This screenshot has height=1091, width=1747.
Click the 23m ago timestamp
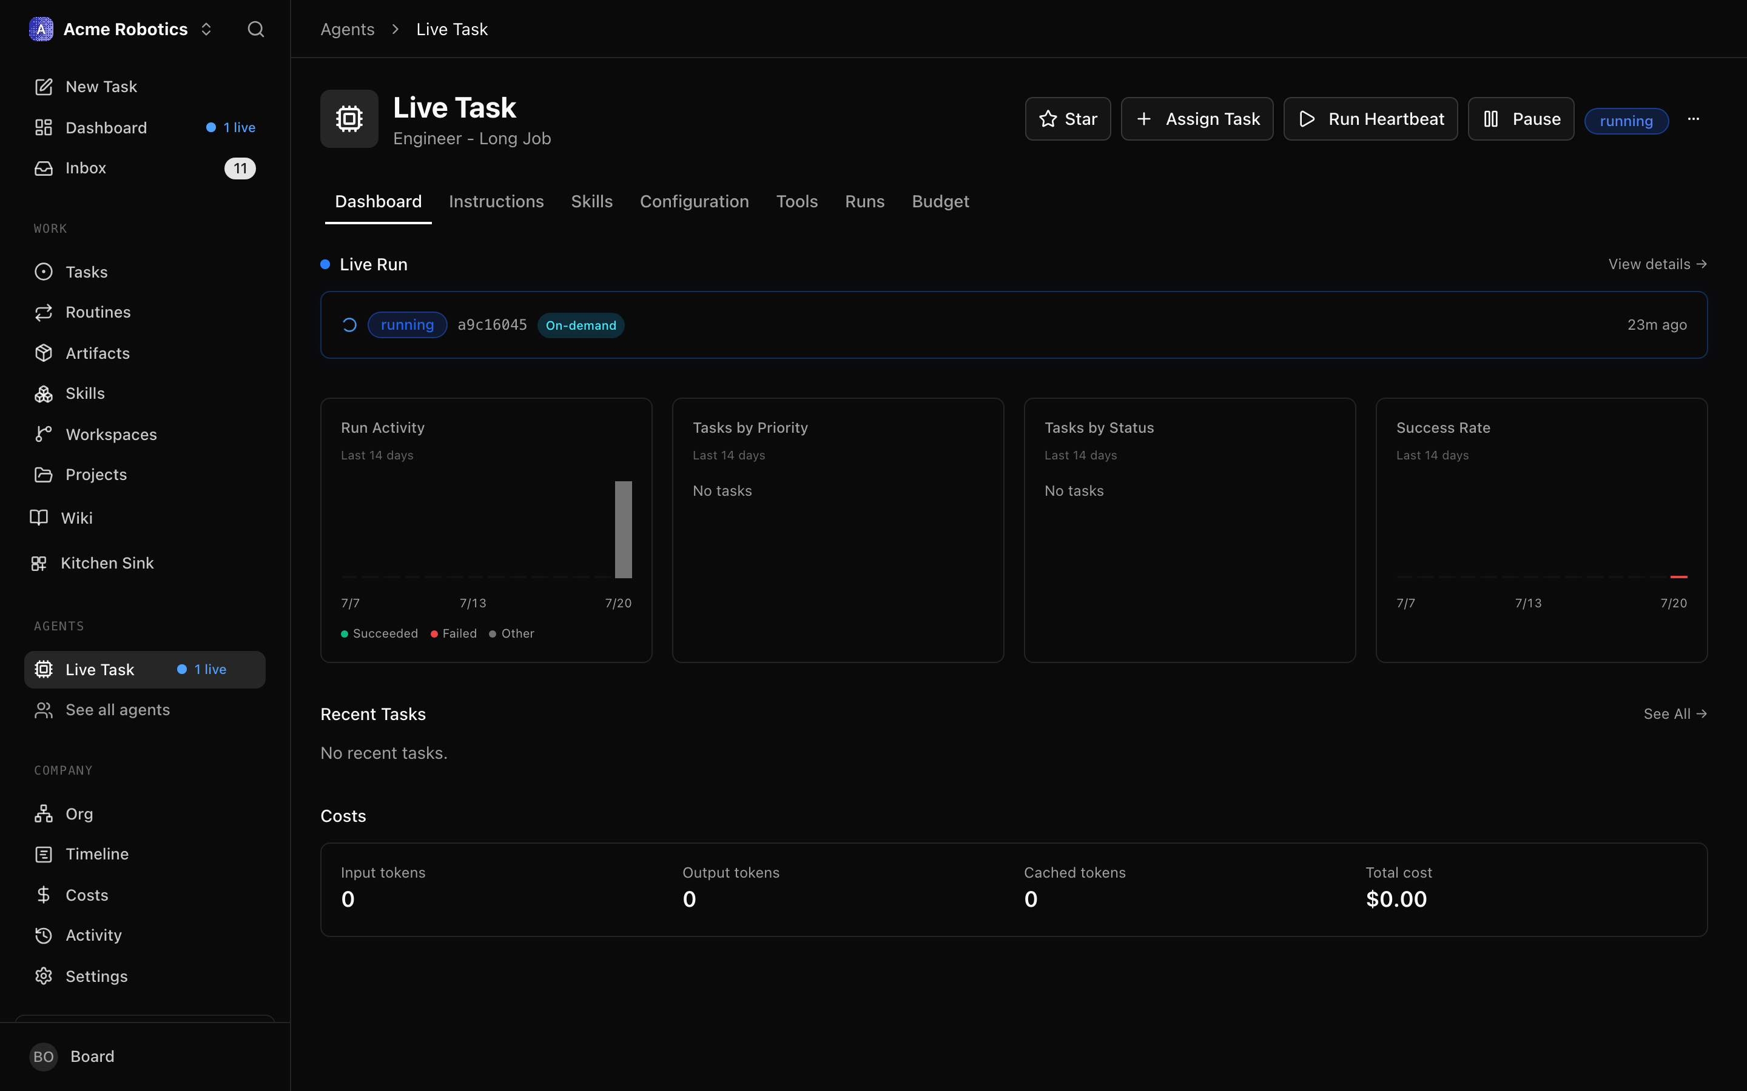(1657, 325)
